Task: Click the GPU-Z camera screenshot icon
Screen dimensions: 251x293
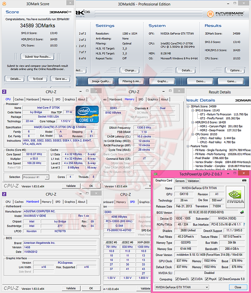Action: tap(244, 180)
